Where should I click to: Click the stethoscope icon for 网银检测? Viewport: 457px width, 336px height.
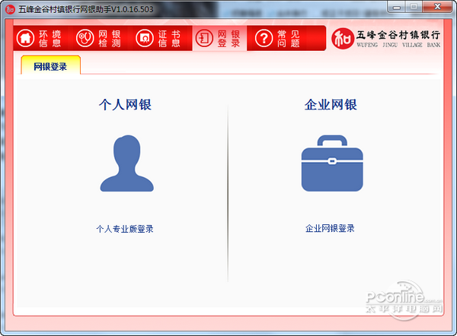point(85,38)
